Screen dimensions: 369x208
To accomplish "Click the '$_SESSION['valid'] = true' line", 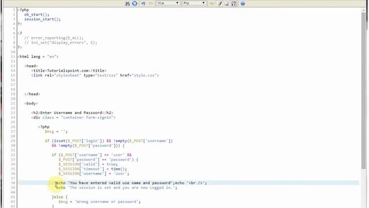I will coord(88,164).
